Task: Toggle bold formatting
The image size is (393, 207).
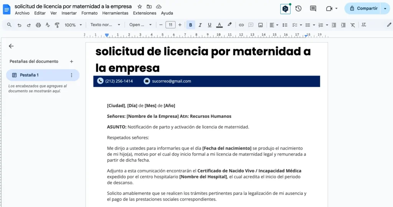Action: click(x=190, y=25)
